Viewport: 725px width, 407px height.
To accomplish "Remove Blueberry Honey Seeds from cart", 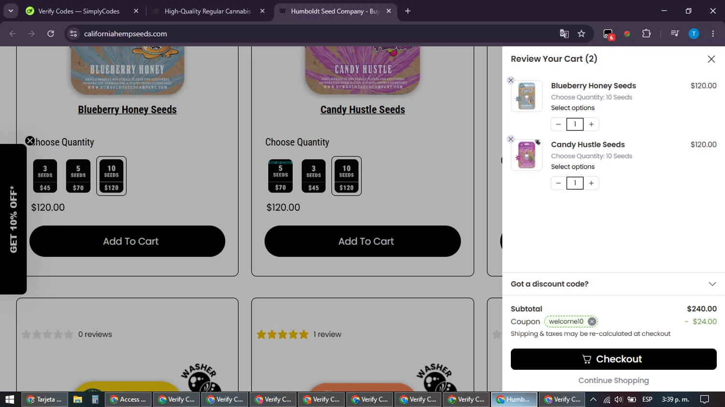I will point(511,81).
